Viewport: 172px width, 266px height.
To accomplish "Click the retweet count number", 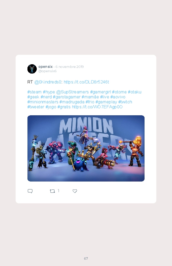I will [59, 191].
